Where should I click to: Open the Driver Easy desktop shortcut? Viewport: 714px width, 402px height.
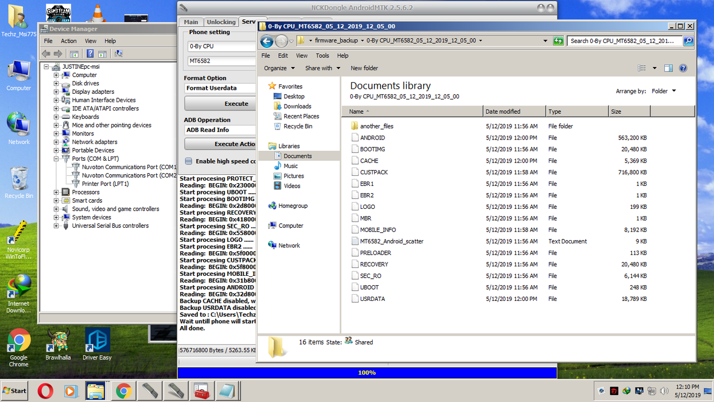tap(97, 344)
